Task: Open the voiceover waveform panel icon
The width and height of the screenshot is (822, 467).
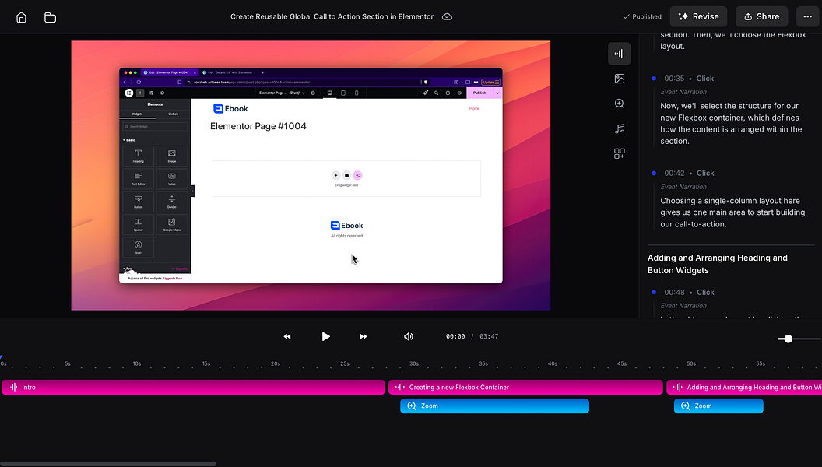Action: [x=619, y=54]
